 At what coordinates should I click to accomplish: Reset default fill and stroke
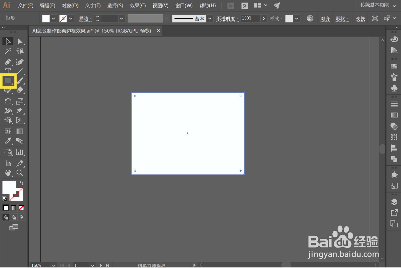[x=5, y=199]
